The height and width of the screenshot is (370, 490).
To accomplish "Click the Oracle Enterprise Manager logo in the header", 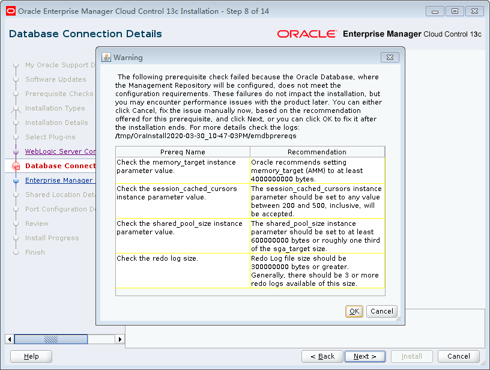I will 306,34.
